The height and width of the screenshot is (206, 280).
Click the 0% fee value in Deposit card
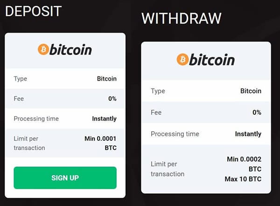tap(112, 99)
